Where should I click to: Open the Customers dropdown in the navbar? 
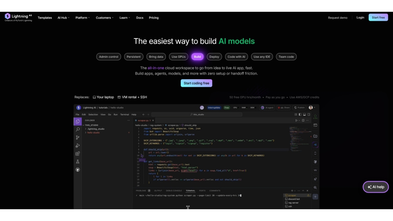(x=105, y=18)
